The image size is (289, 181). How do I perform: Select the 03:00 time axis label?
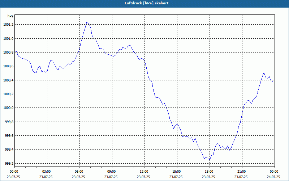(46, 172)
